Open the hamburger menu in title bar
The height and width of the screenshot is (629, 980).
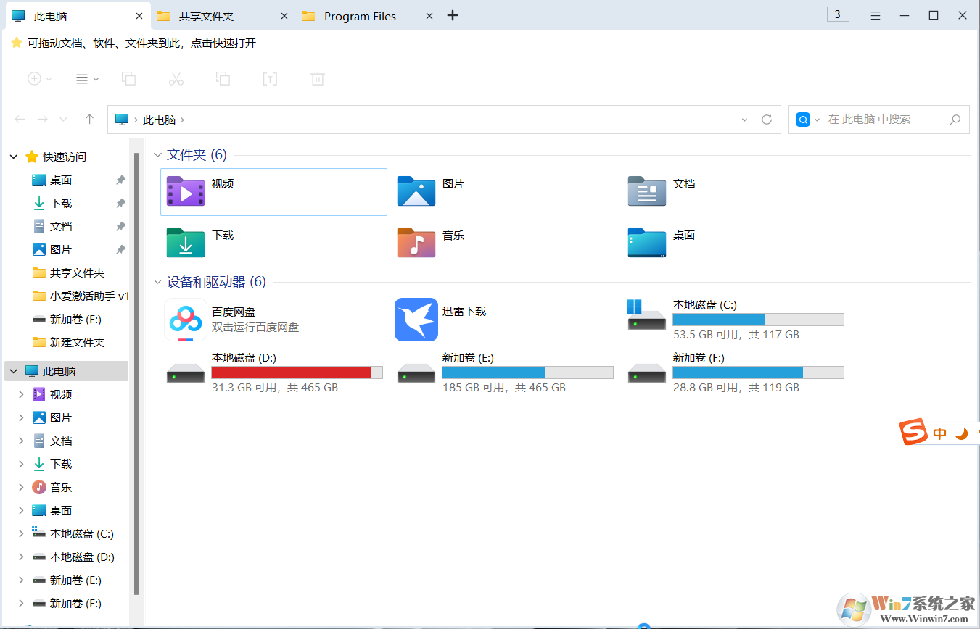(875, 14)
